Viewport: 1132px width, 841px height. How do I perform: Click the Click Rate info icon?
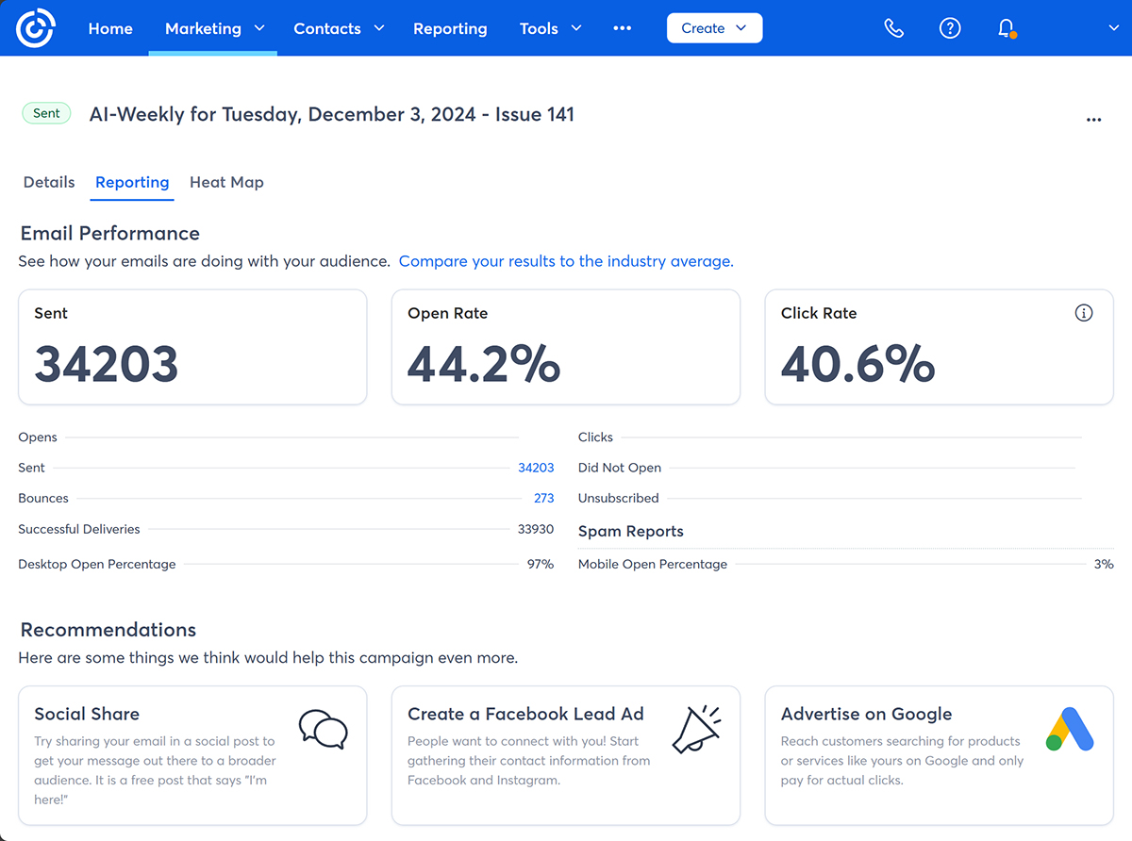pyautogui.click(x=1084, y=313)
